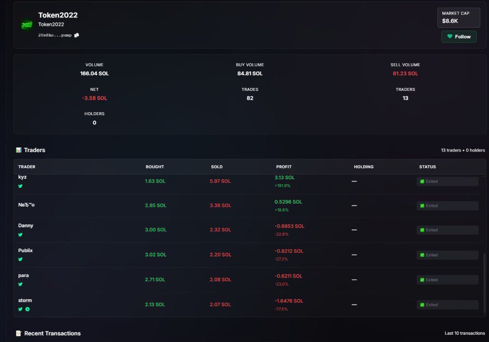Click the Traders section chart icon
Image resolution: width=489 pixels, height=342 pixels.
18,150
